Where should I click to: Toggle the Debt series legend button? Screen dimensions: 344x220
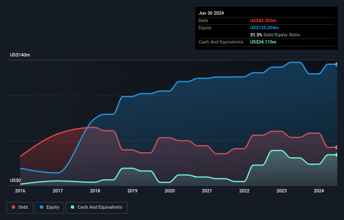[x=20, y=207]
